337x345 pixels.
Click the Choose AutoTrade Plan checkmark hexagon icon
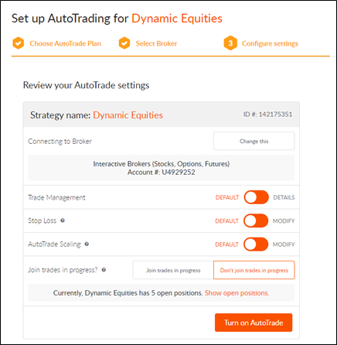click(19, 43)
